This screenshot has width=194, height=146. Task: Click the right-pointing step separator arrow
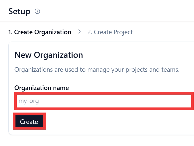pos(79,32)
